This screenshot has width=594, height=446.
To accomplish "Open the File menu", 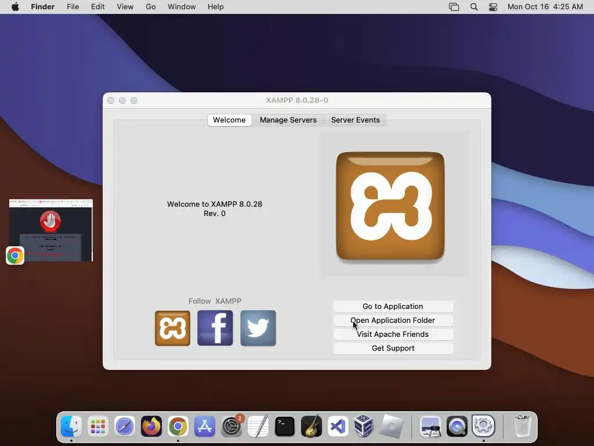I will [73, 7].
